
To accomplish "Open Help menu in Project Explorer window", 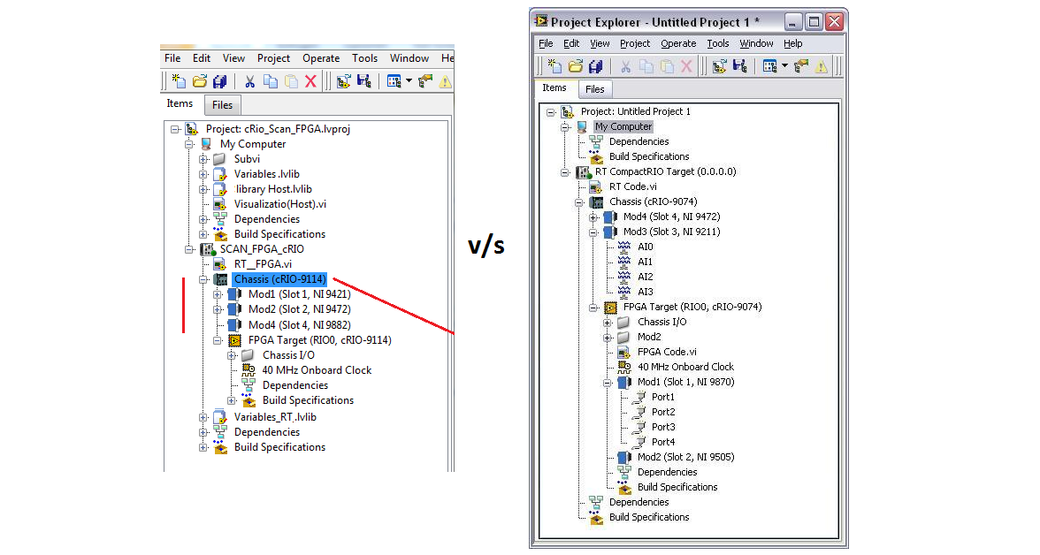I will pos(792,44).
